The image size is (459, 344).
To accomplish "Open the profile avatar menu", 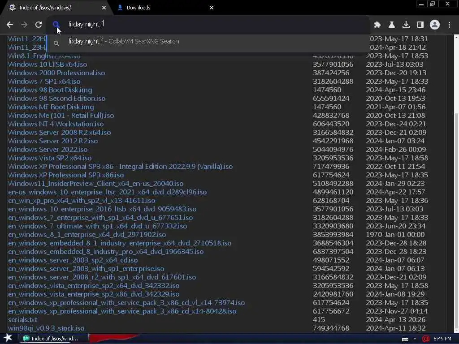I will [x=435, y=25].
